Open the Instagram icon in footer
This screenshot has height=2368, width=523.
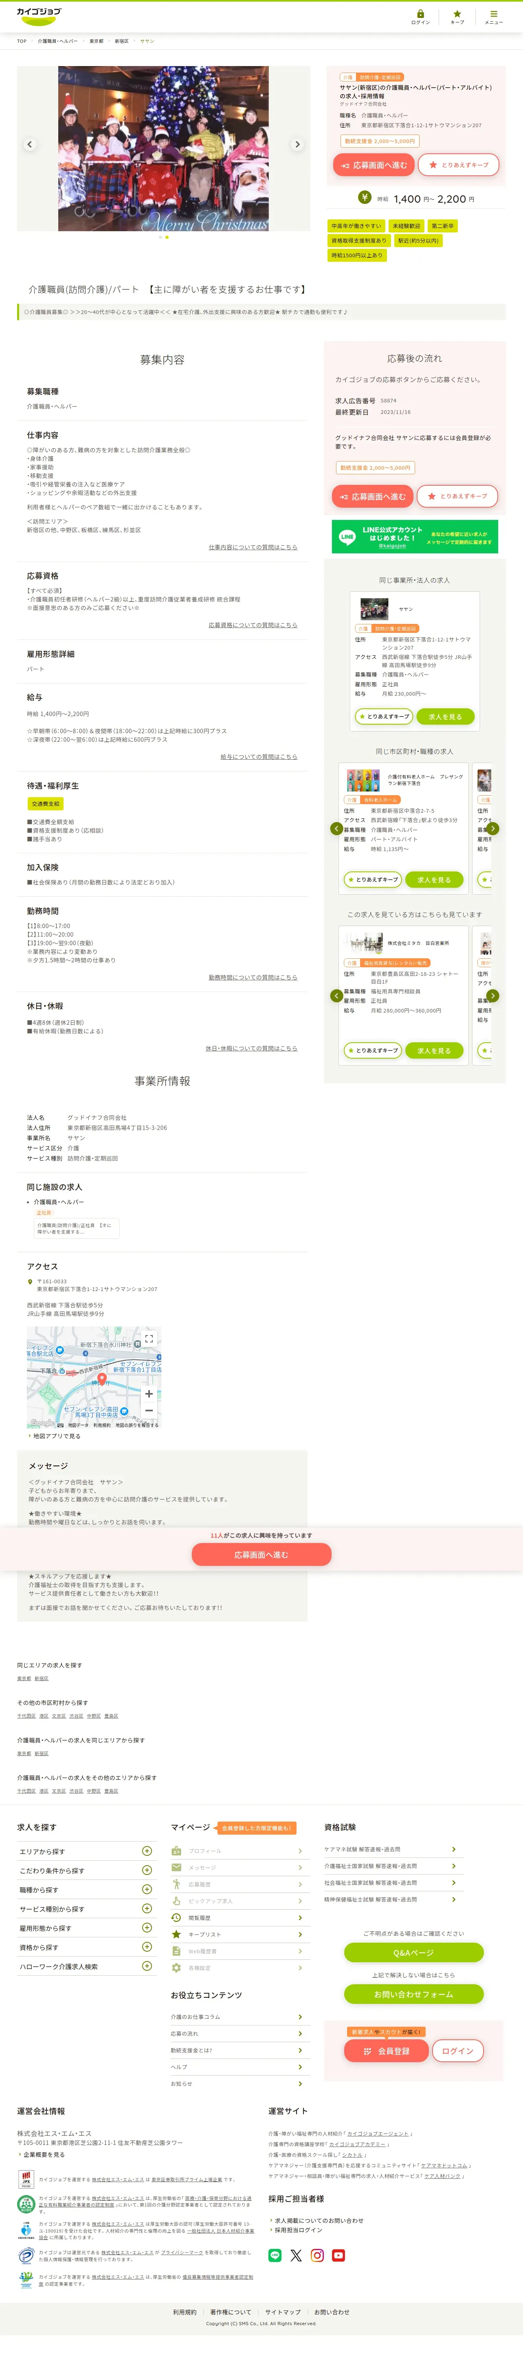click(317, 2255)
